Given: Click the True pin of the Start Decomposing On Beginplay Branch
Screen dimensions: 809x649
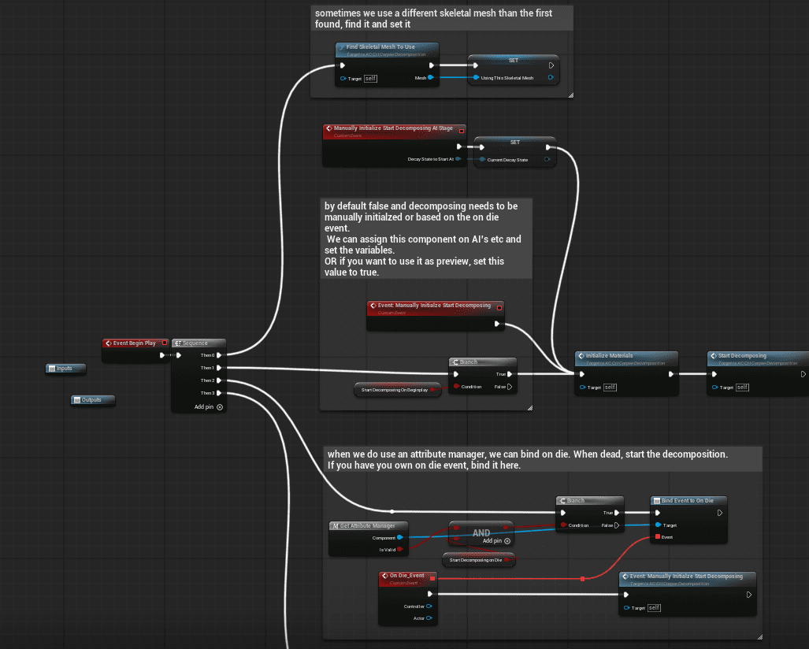Looking at the screenshot, I should pos(510,374).
